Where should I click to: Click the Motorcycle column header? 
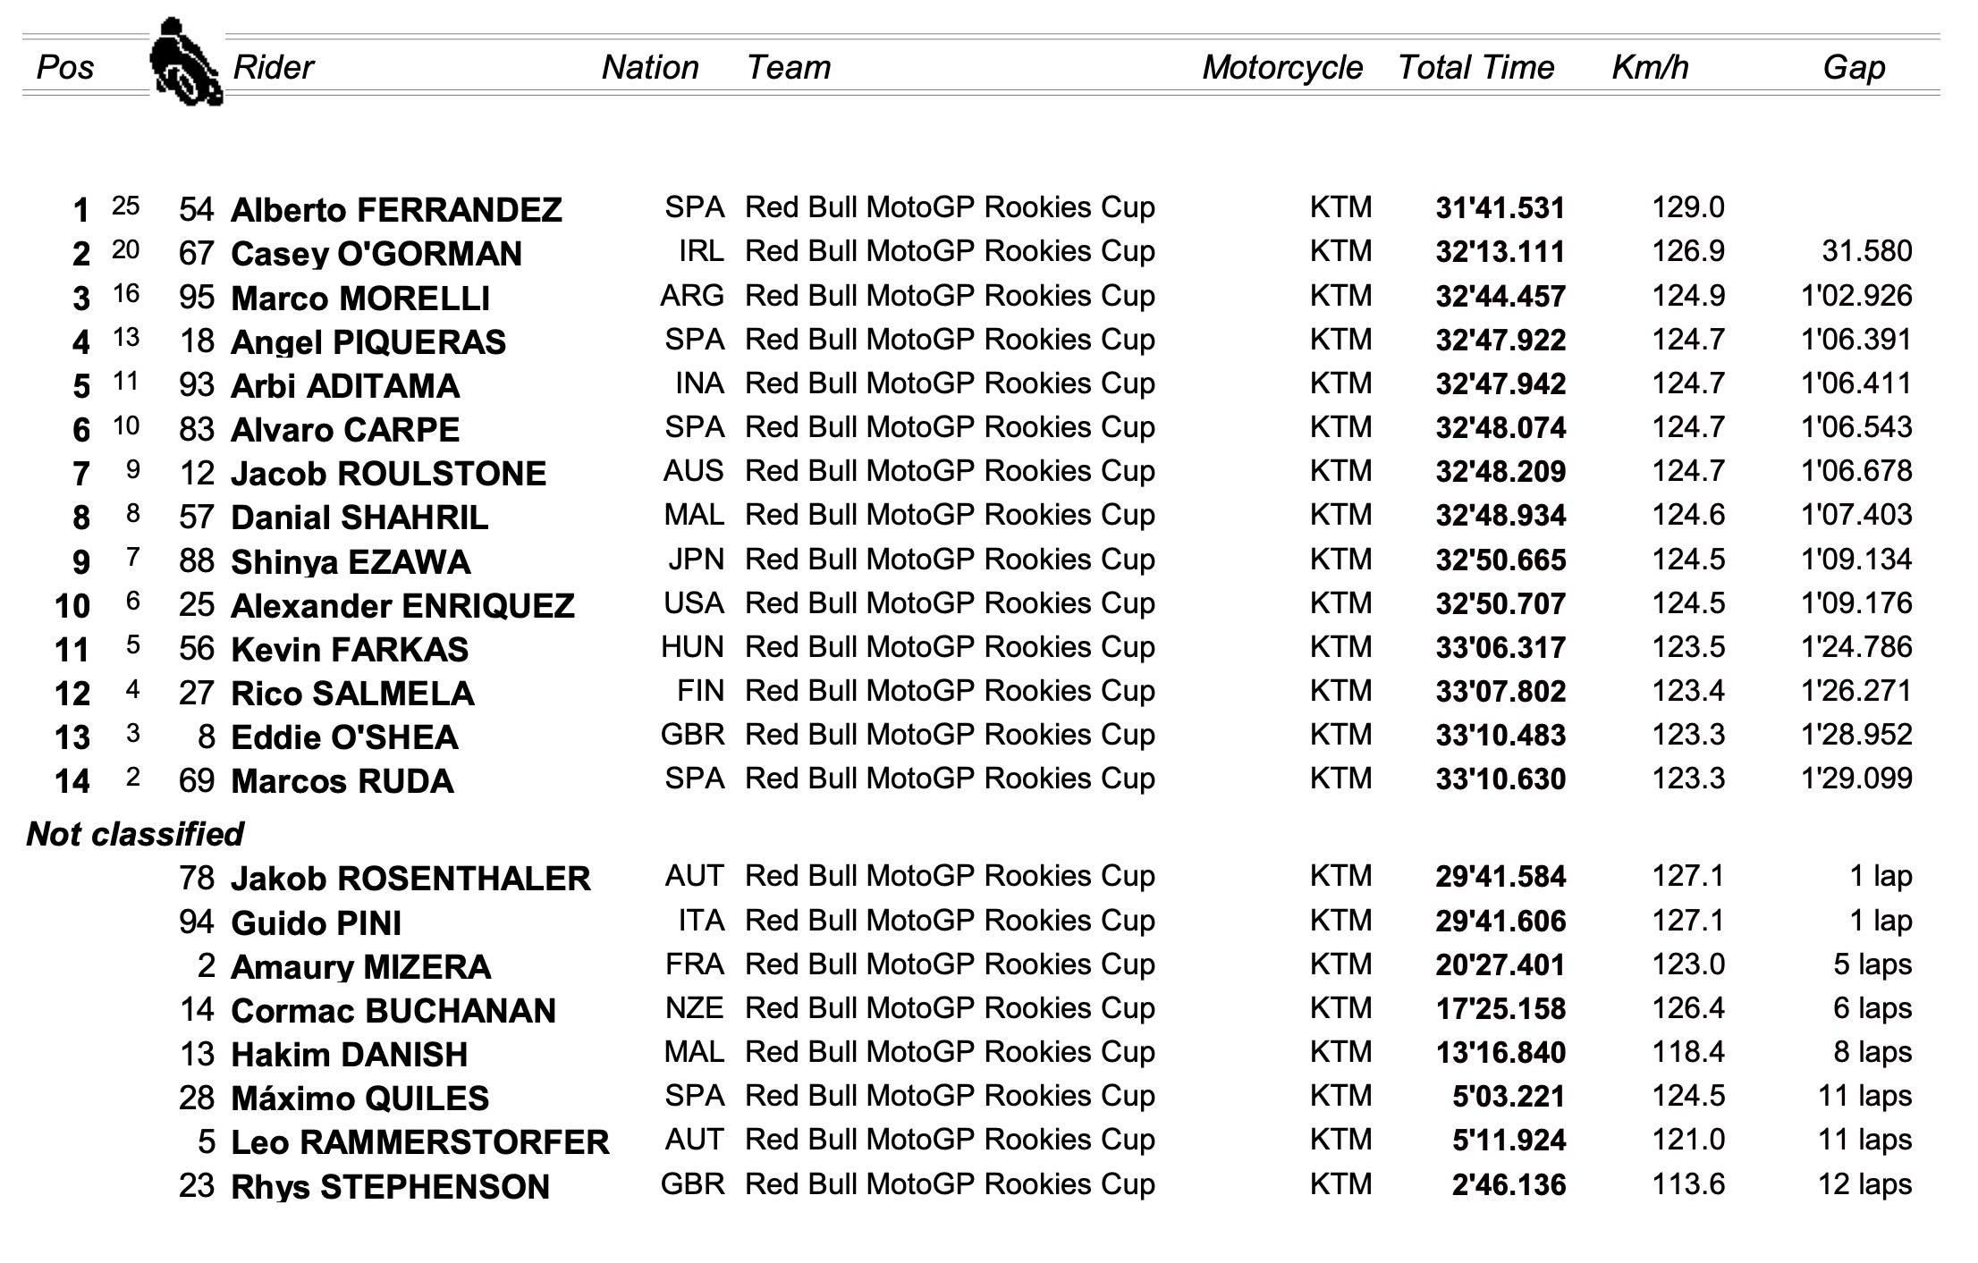(x=1282, y=68)
